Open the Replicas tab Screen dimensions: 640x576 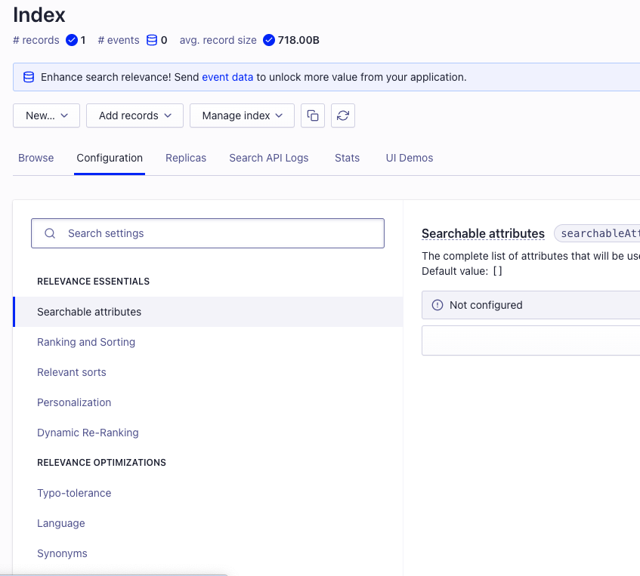[x=186, y=158]
